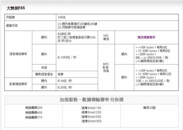Open 遠傳Smart 950 plan link
The width and height of the screenshot is (183, 130).
[91, 121]
